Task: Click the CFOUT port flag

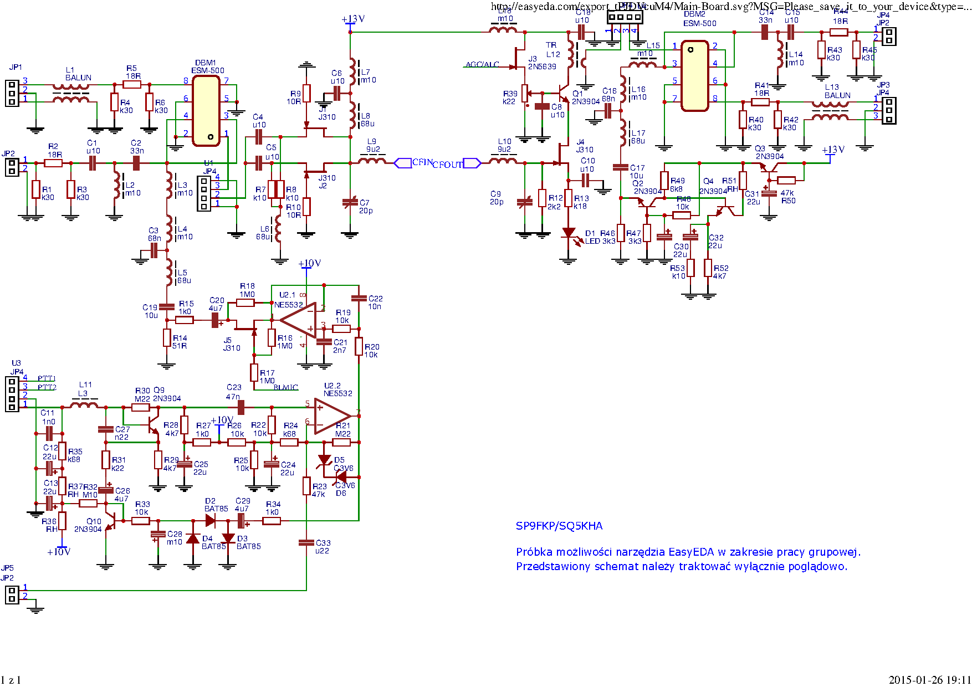Action: coord(472,163)
